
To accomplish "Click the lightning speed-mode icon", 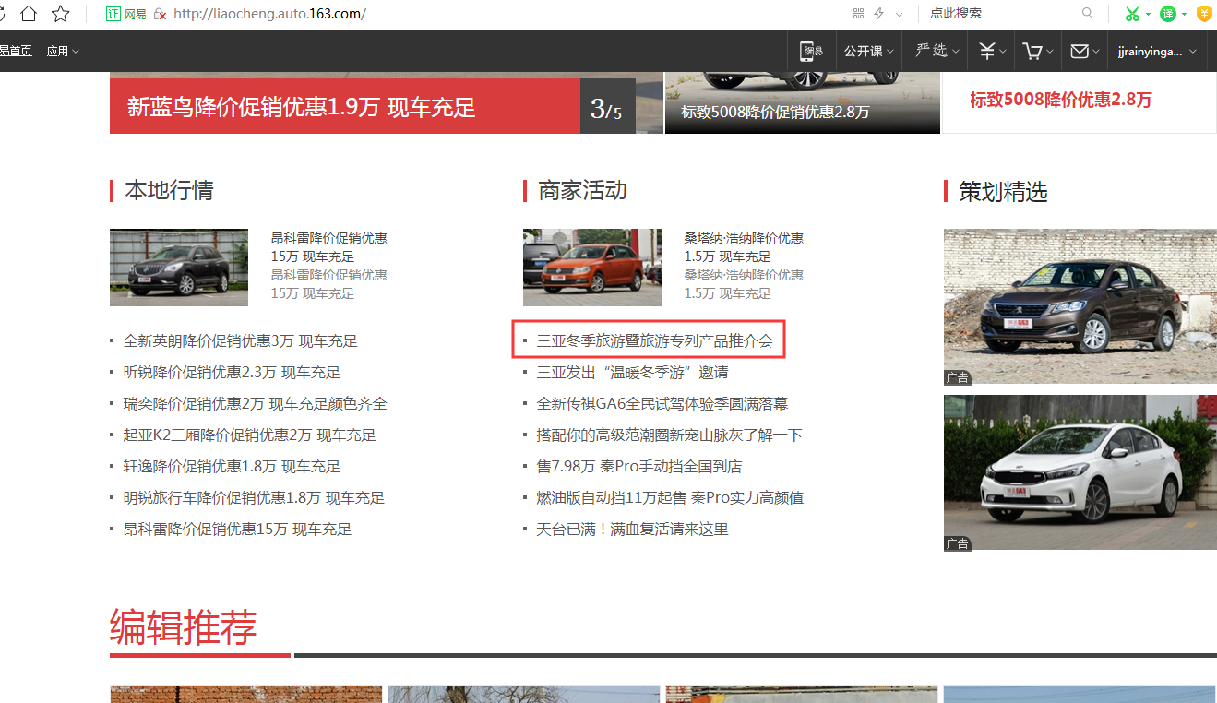I will [x=878, y=13].
